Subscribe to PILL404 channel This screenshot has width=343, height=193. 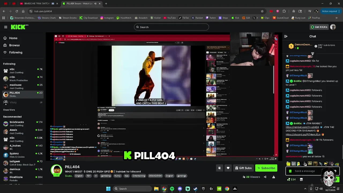266,168
